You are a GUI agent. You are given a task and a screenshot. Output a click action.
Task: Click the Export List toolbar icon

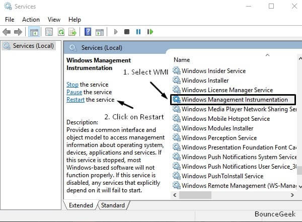(x=72, y=32)
